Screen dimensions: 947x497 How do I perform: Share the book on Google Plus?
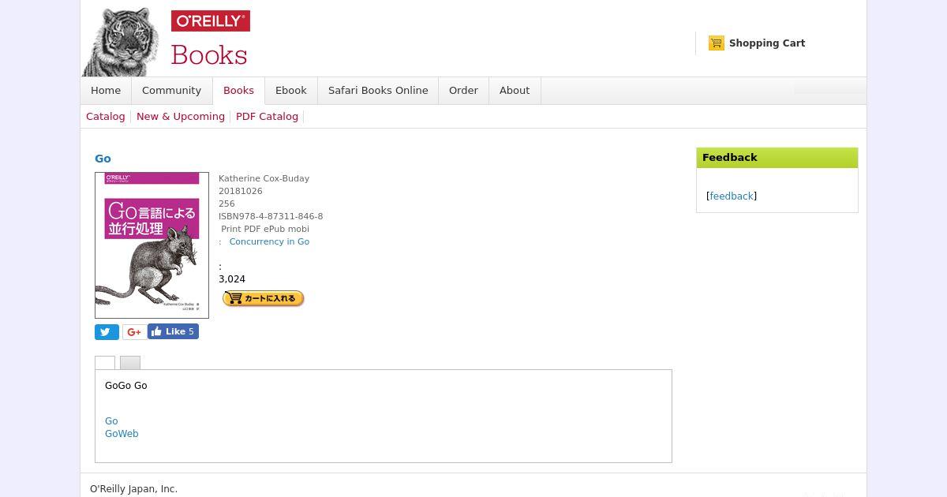point(134,332)
